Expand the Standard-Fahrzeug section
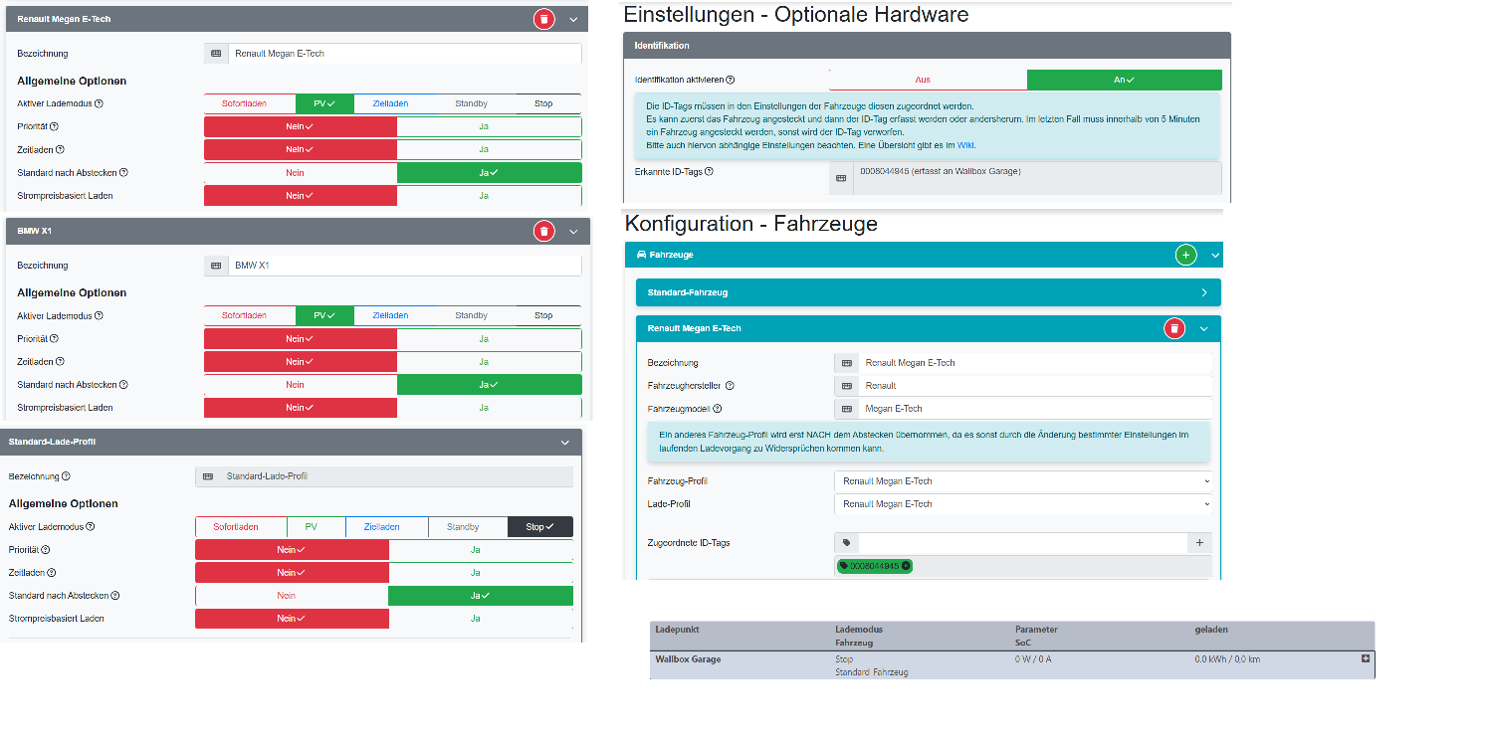This screenshot has width=1485, height=741. (x=928, y=292)
